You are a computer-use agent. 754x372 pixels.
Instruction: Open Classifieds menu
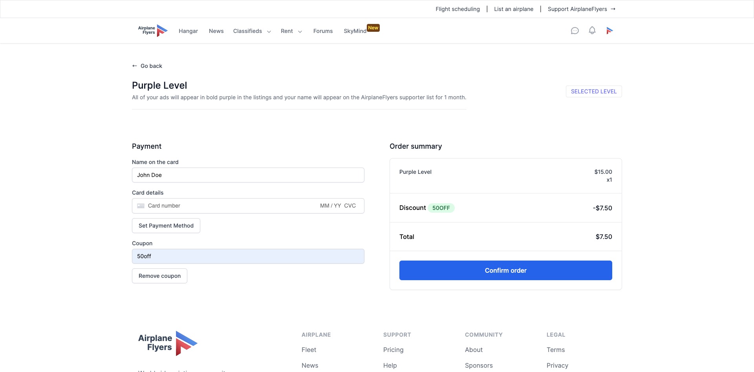247,31
